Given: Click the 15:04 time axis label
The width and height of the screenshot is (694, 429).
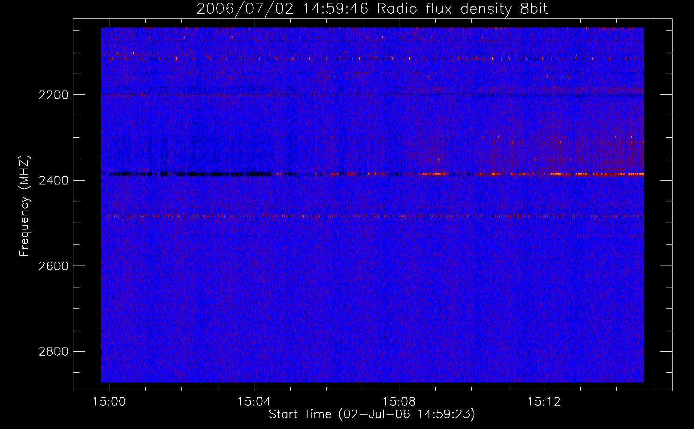Looking at the screenshot, I should point(254,402).
